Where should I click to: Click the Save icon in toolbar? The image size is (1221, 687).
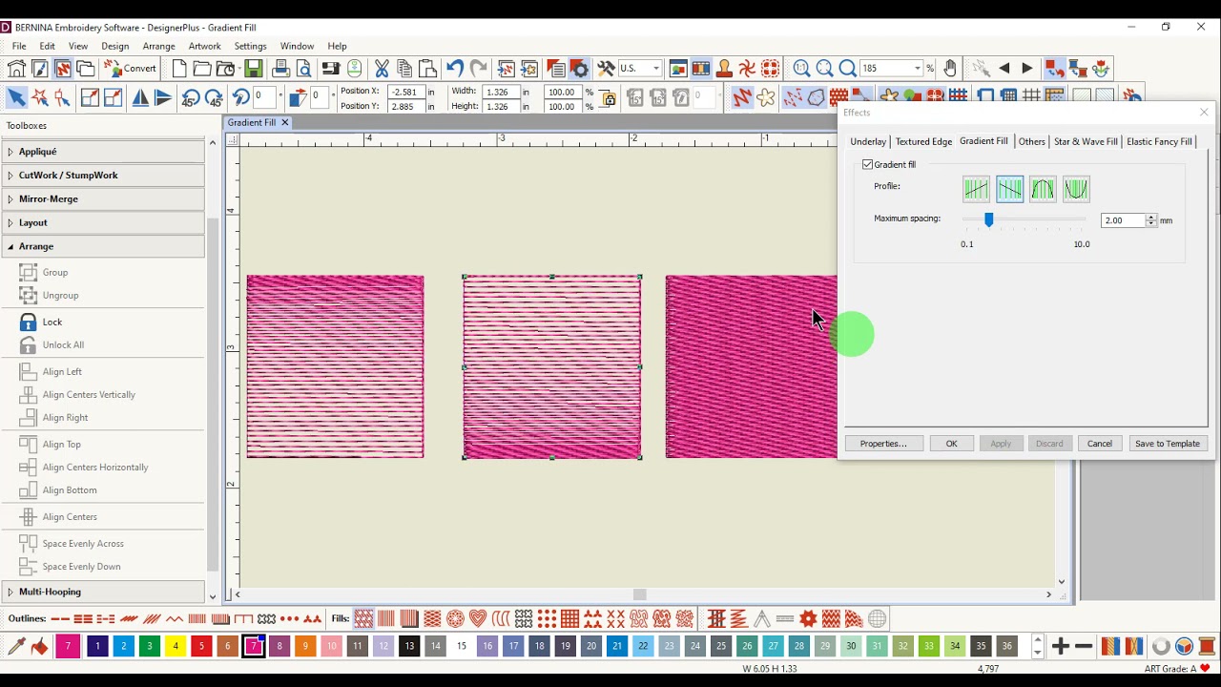(253, 69)
